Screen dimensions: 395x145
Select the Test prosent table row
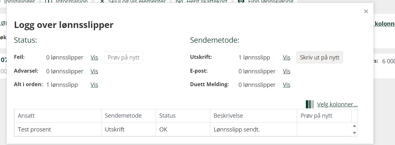click(183, 130)
